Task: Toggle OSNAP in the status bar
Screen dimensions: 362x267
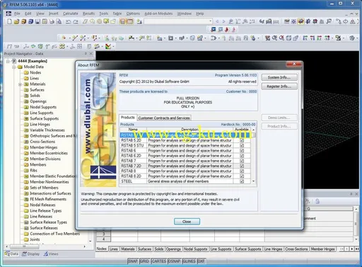Action: click(174, 261)
